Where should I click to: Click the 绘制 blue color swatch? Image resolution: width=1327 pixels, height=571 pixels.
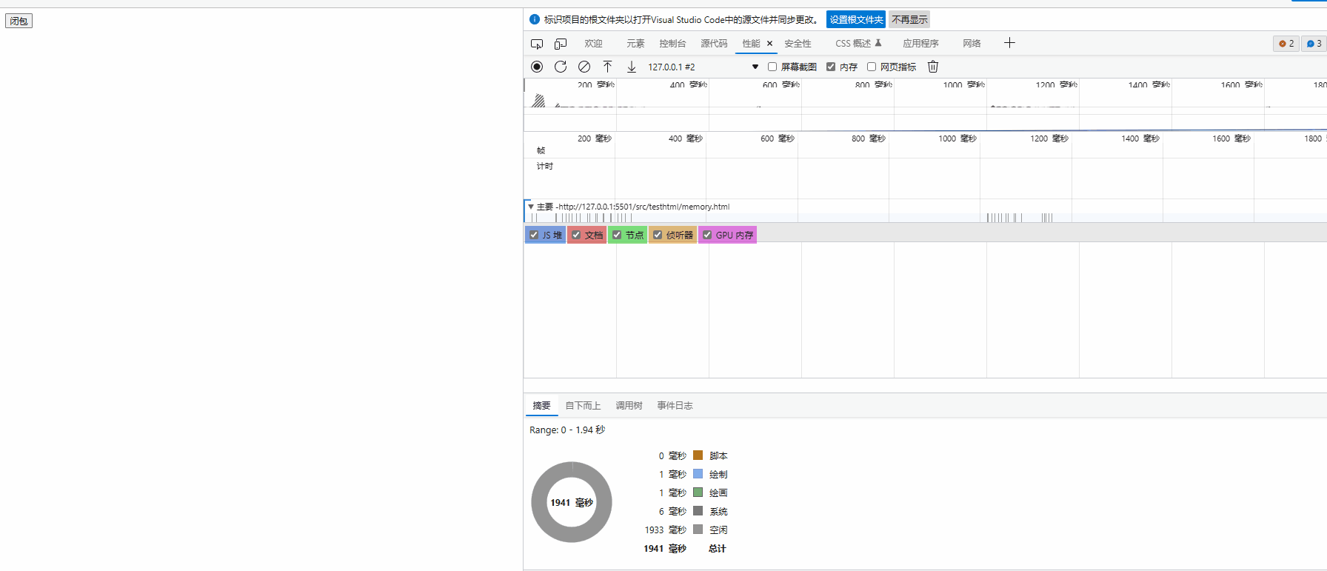pos(698,473)
